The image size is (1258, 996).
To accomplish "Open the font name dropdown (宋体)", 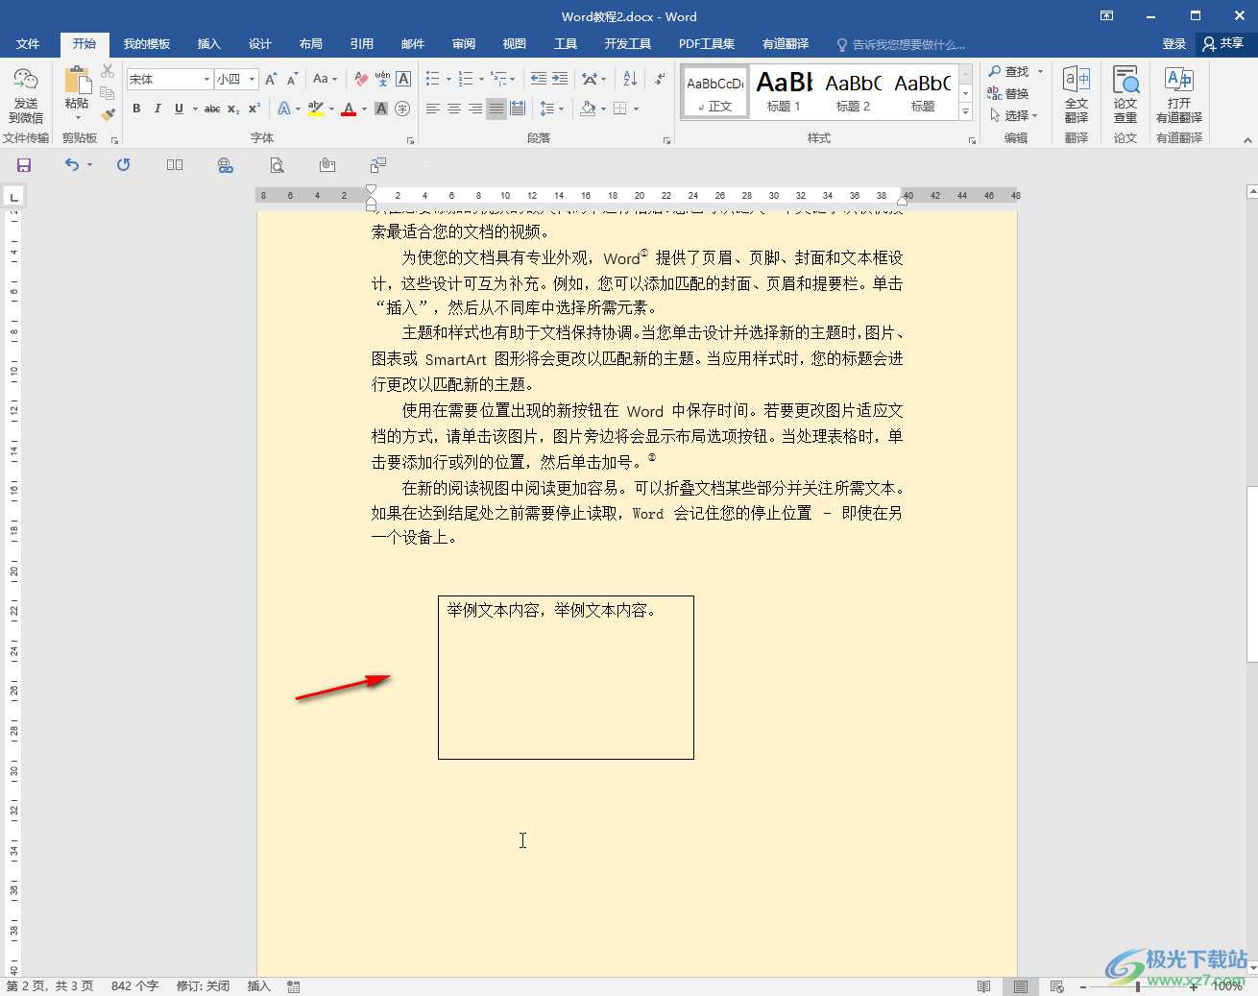I will 206,79.
